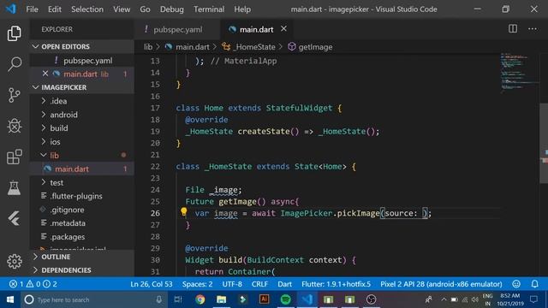Open the Explorer view in activity bar
The height and width of the screenshot is (308, 548).
(x=14, y=33)
